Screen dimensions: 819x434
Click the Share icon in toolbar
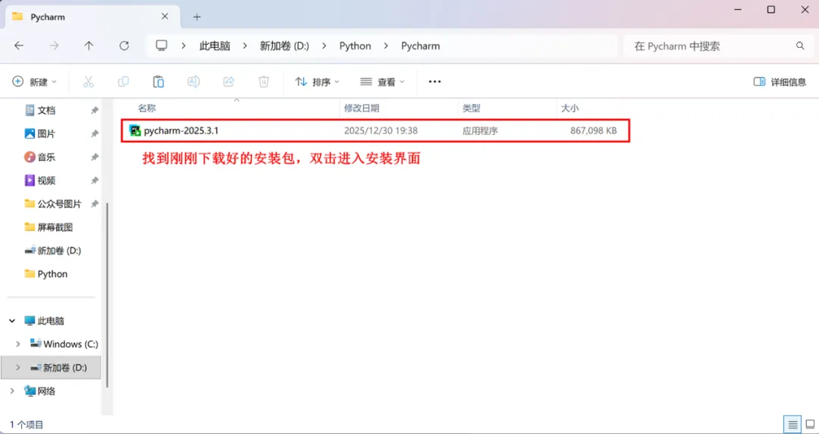(x=229, y=82)
